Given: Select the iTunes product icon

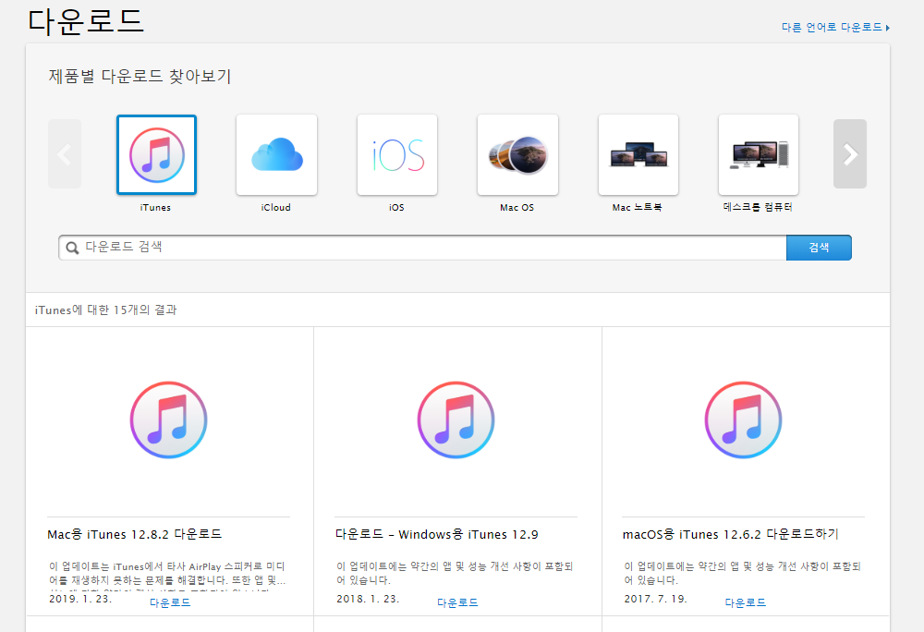Looking at the screenshot, I should [x=156, y=154].
